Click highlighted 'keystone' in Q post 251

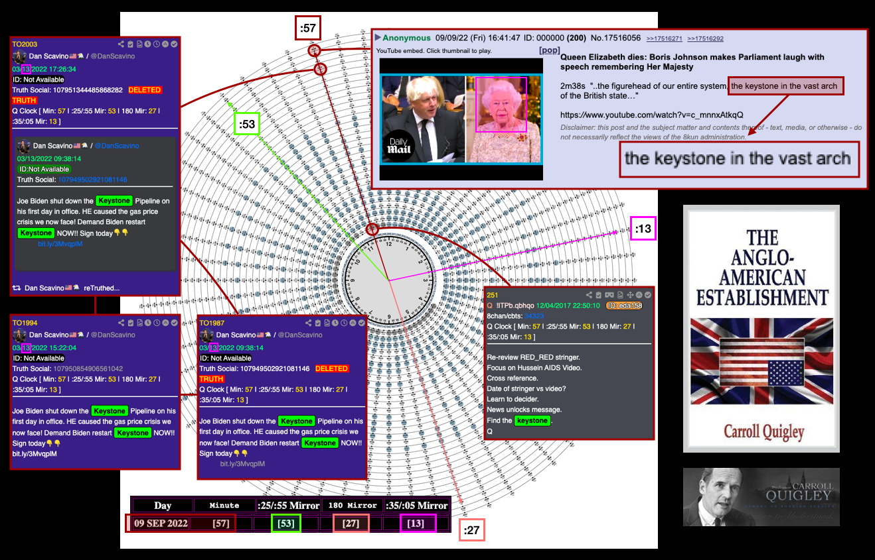[x=532, y=421]
